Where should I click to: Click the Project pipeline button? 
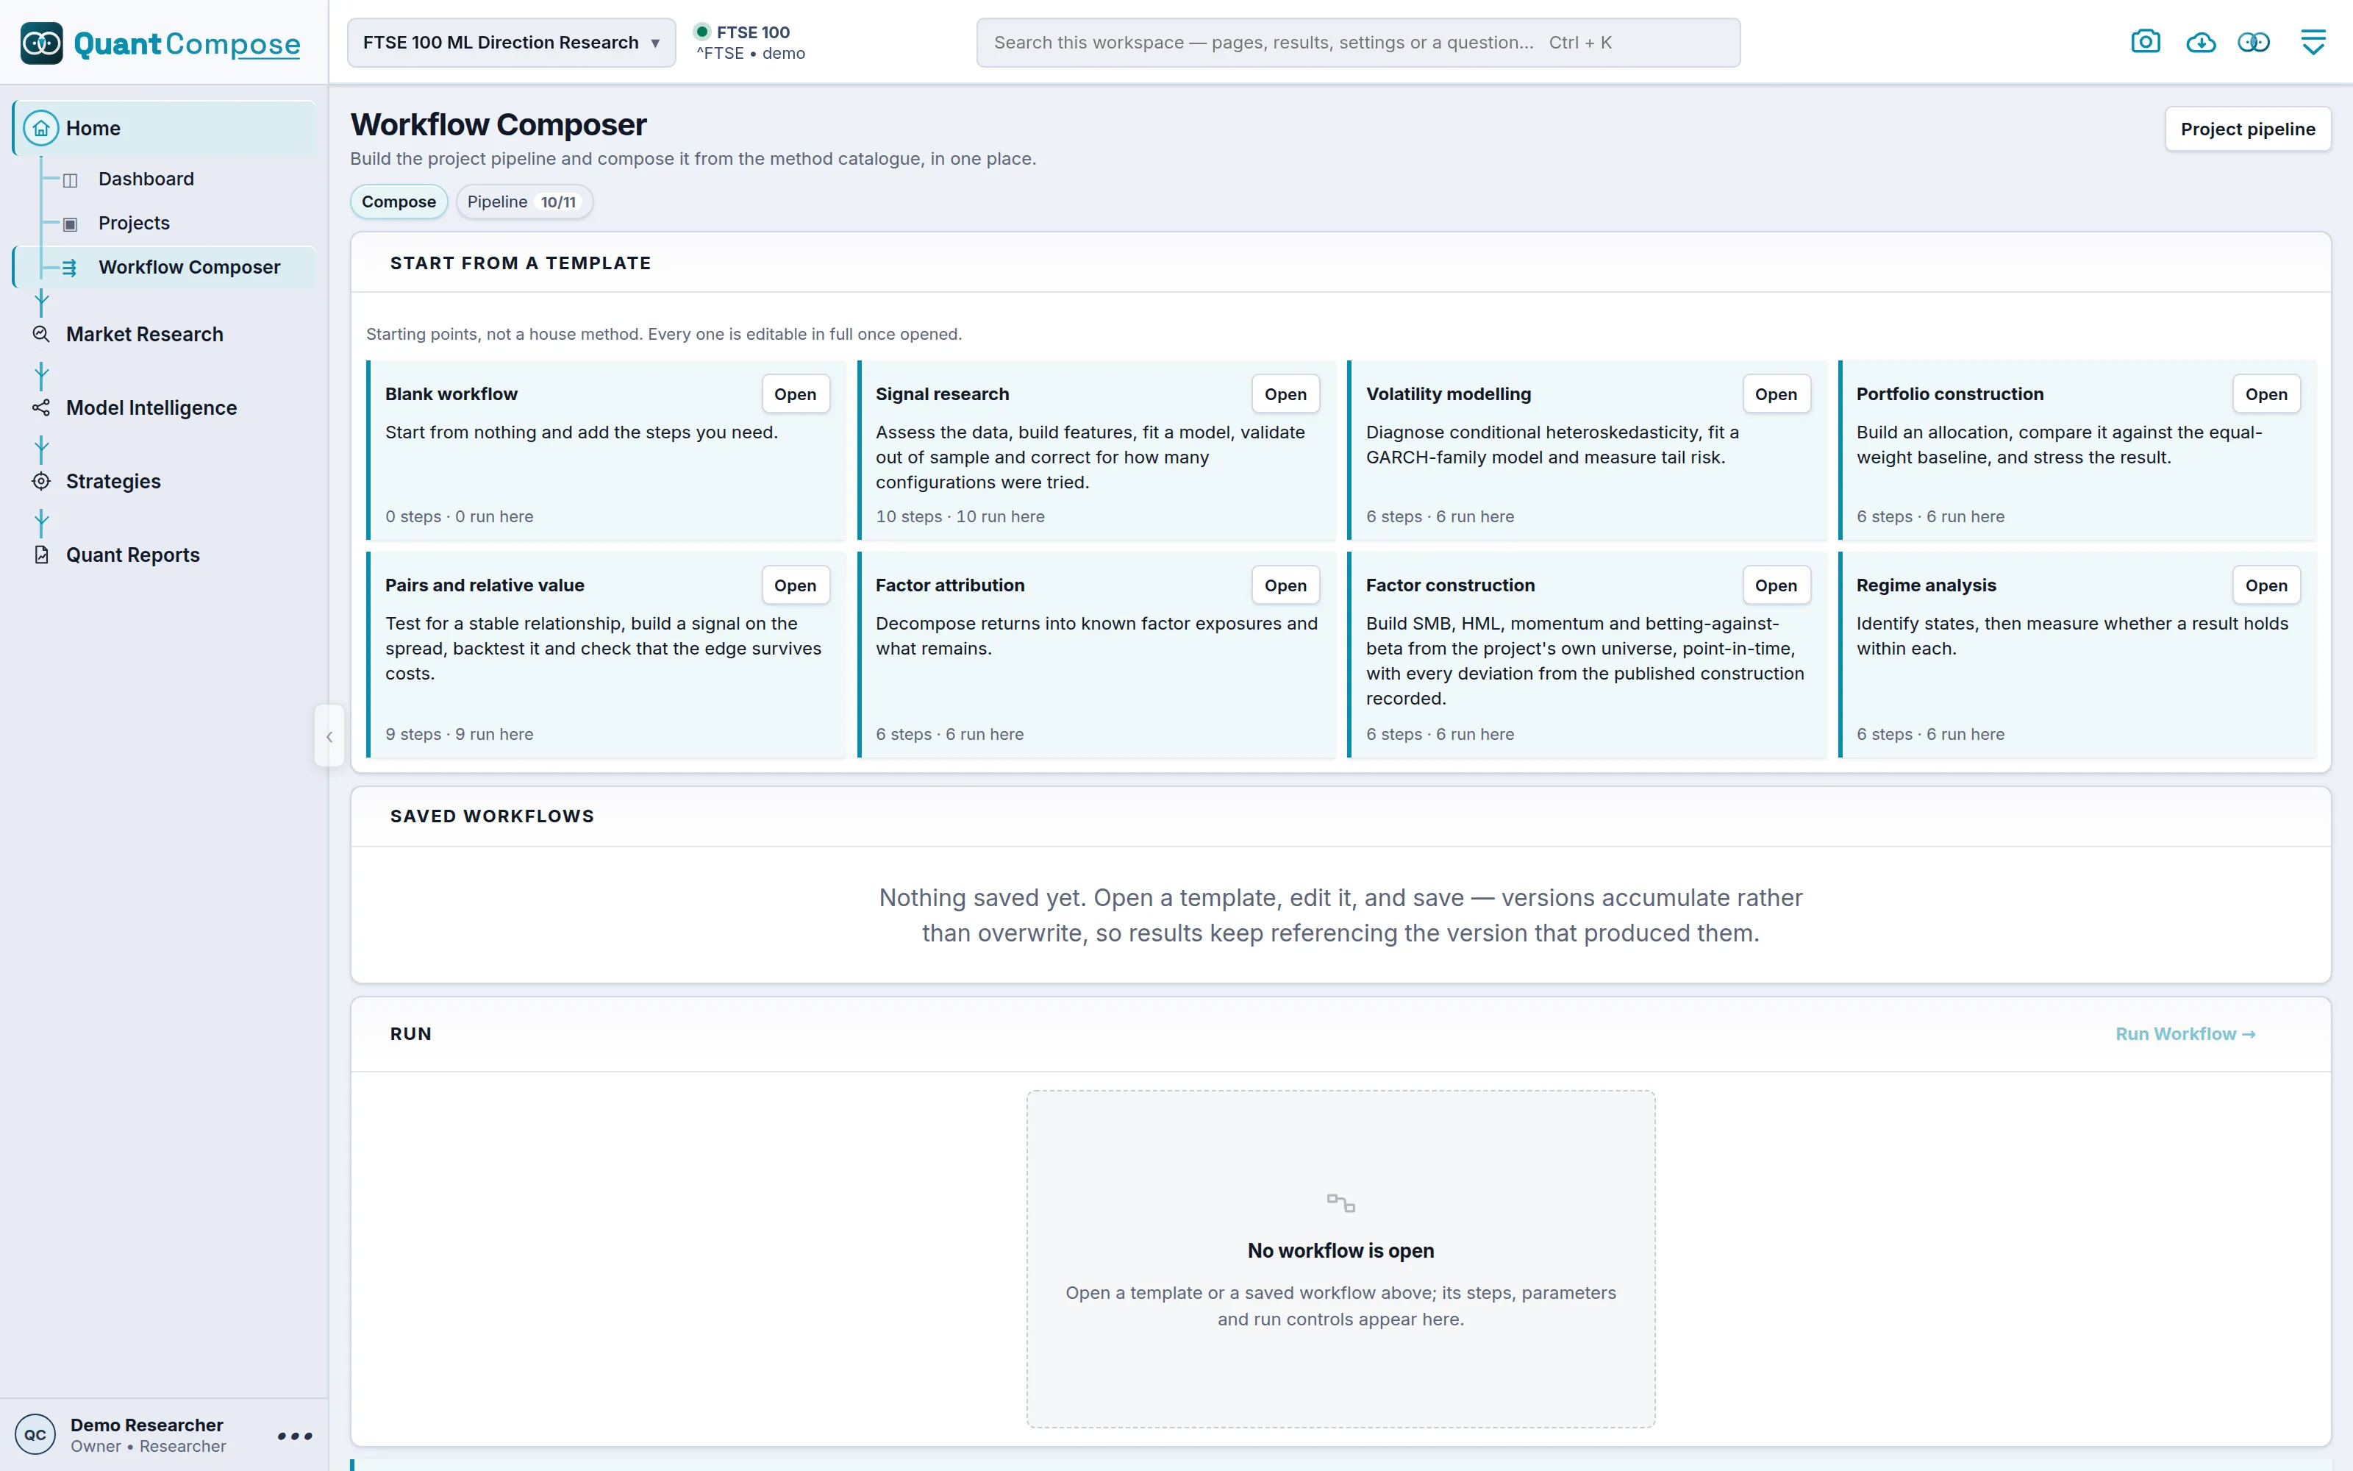click(2247, 129)
